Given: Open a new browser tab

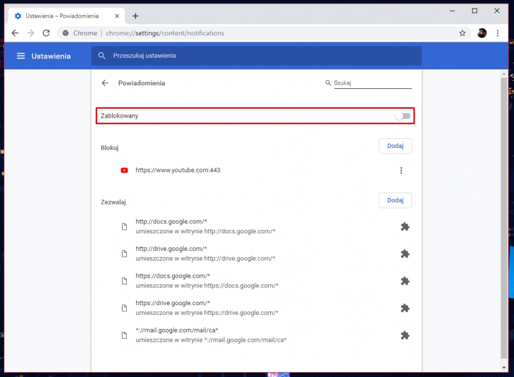Looking at the screenshot, I should coord(135,15).
